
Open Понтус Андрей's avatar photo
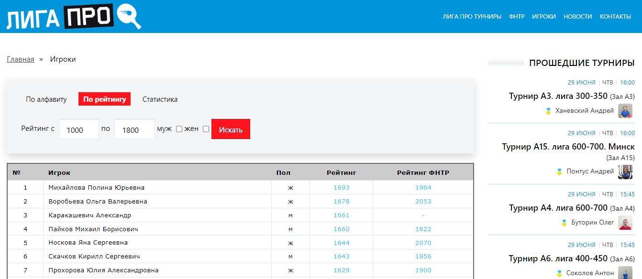click(625, 172)
